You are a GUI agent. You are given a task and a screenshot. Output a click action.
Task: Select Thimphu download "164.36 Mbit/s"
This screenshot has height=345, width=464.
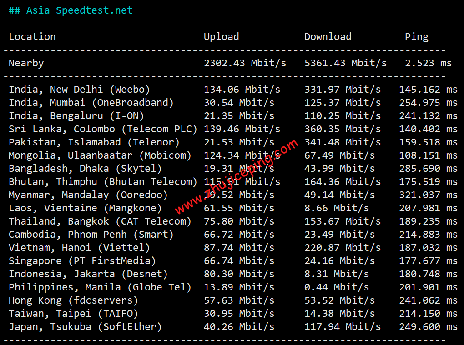click(343, 181)
